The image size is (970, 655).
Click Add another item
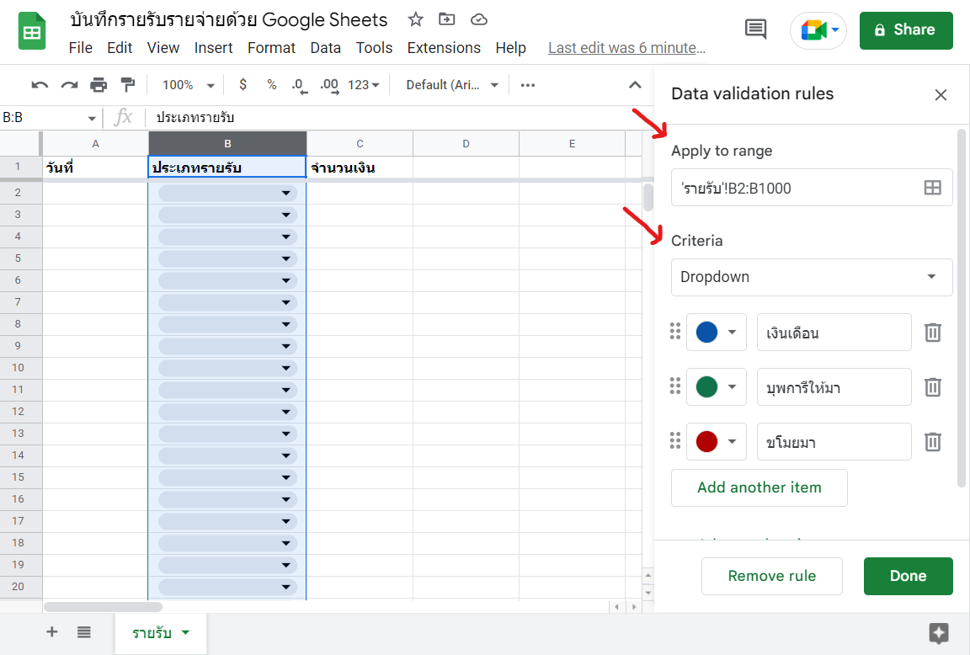pos(759,487)
